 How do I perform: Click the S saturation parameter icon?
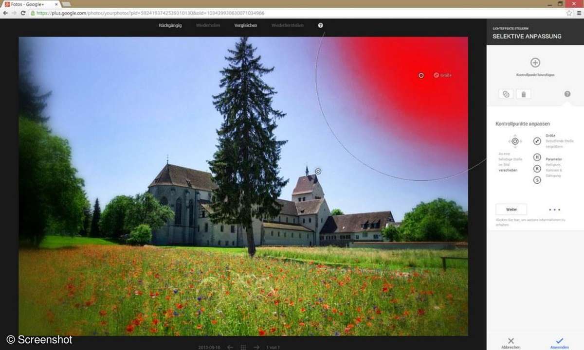pos(537,180)
